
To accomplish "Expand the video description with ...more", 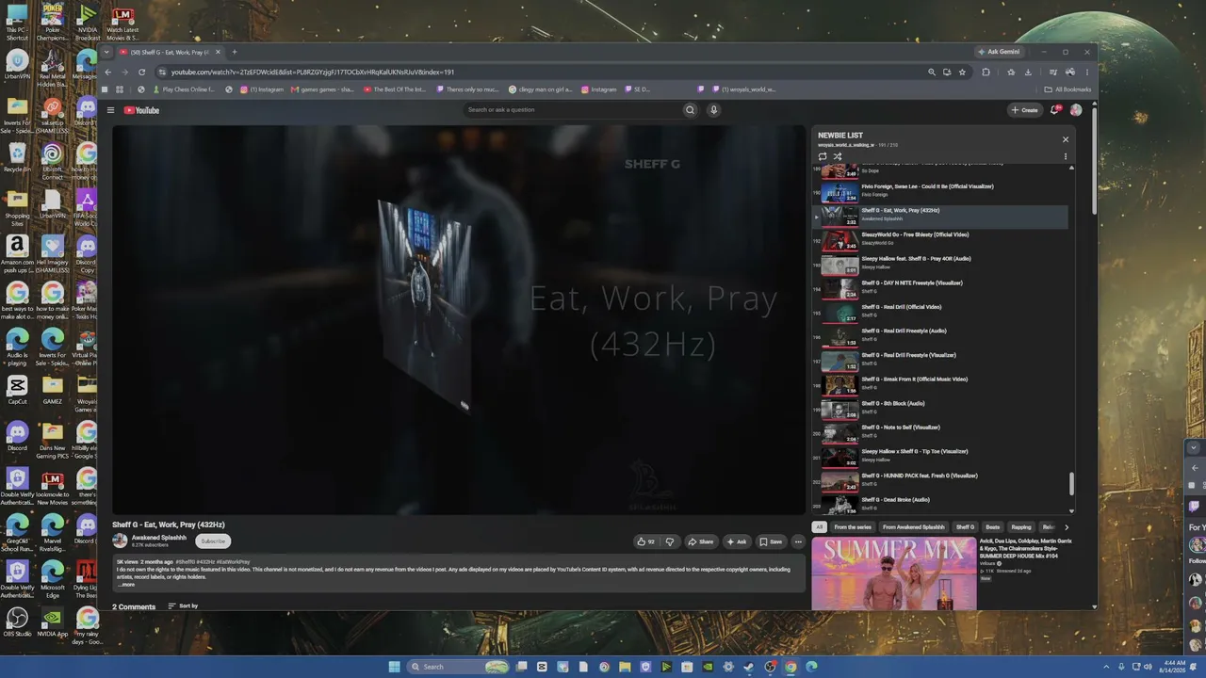I will point(126,585).
